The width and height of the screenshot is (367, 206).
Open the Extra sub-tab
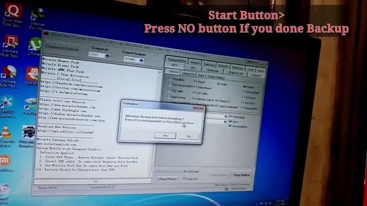[201, 75]
